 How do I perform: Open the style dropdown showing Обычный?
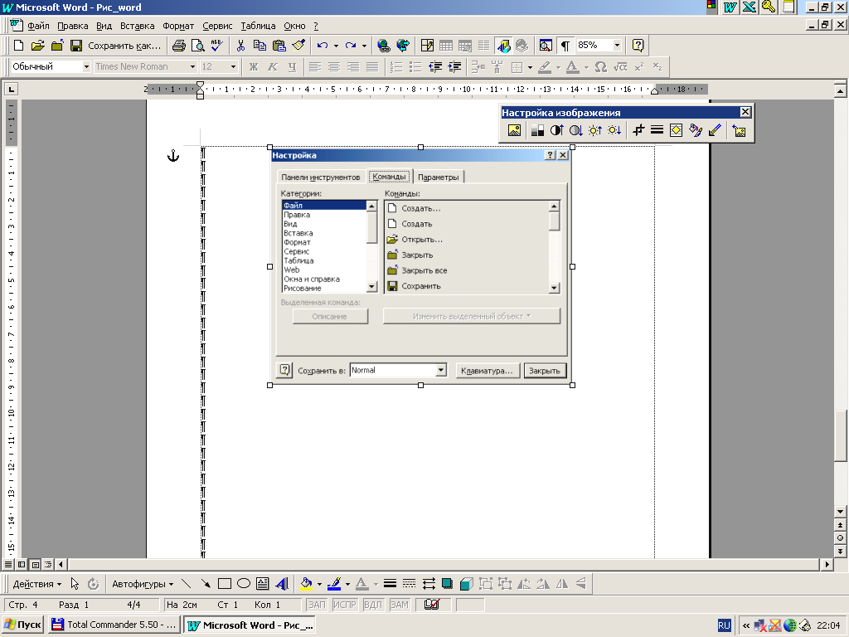pos(86,66)
